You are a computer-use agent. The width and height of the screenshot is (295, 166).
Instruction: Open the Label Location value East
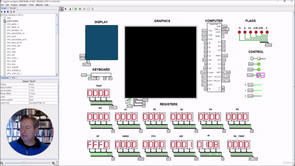(43, 100)
